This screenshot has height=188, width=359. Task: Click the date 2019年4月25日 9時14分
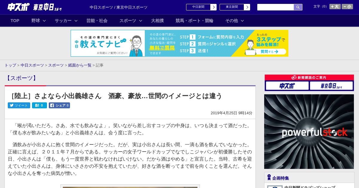(232, 113)
